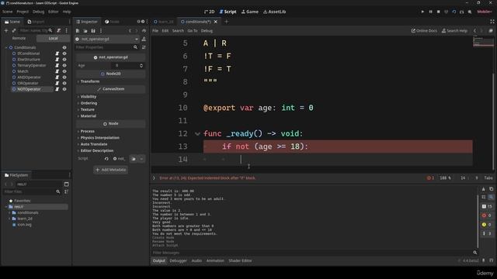Open FileSystem split mode toggle icon
Image resolution: width=497 pixels, height=279 pixels.
click(66, 184)
